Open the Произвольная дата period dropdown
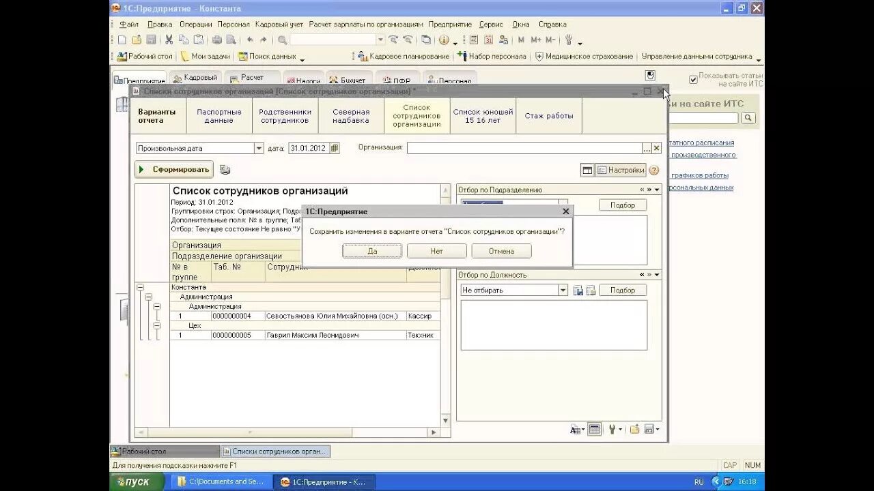The image size is (874, 491). click(x=259, y=148)
